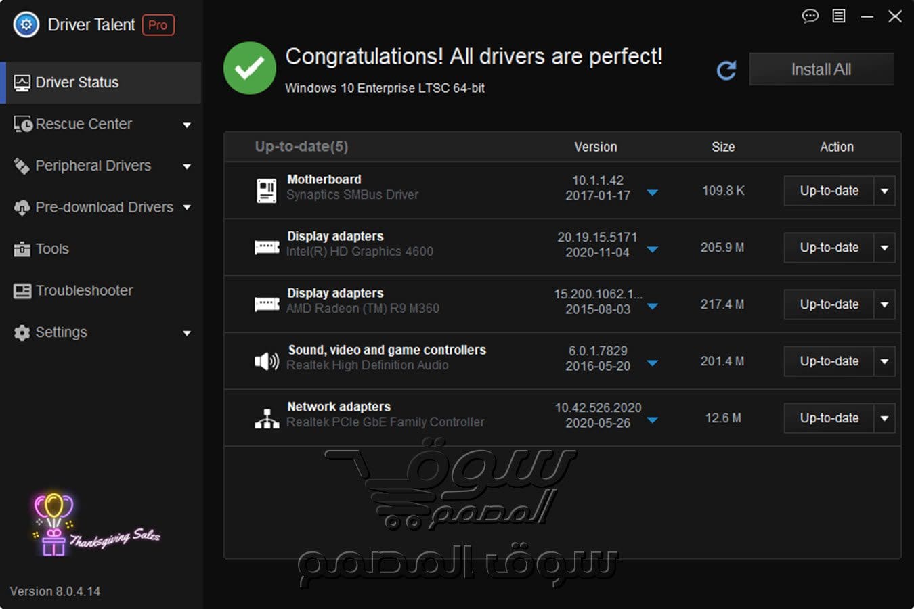Click the Version column header
Screen dimensions: 914x609
tap(596, 147)
